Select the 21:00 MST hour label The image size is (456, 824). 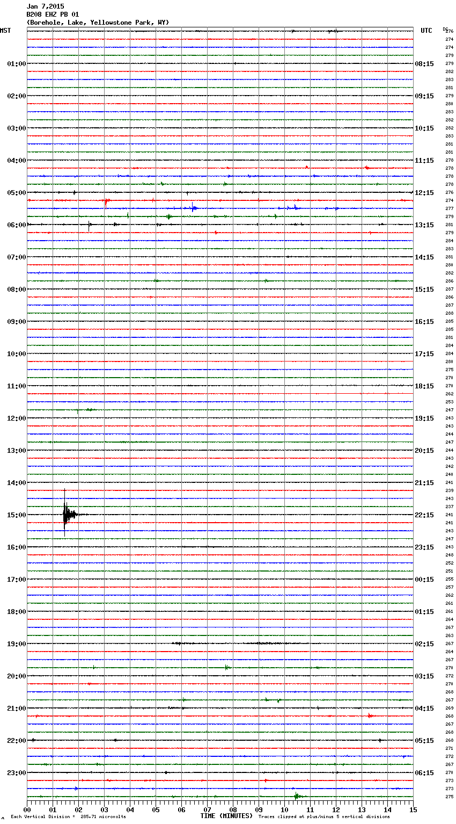(17, 709)
